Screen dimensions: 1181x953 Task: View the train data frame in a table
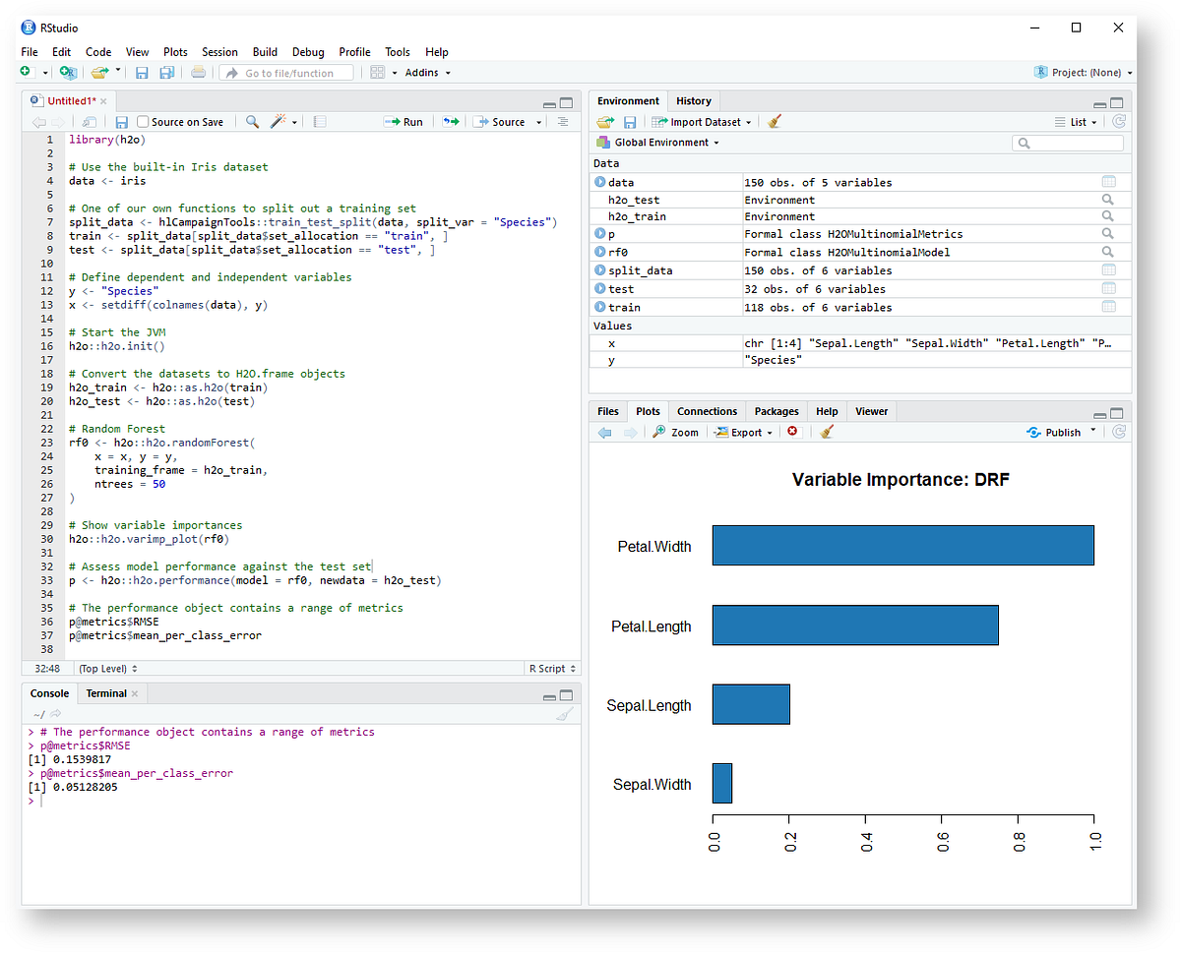[x=1108, y=307]
